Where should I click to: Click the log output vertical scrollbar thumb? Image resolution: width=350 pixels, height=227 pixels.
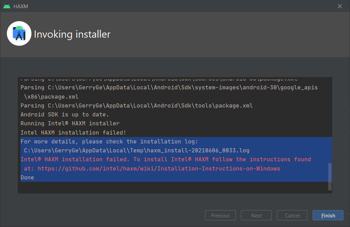pos(330,177)
